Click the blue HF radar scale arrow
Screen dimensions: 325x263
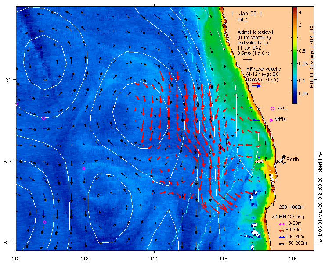pos(256,86)
